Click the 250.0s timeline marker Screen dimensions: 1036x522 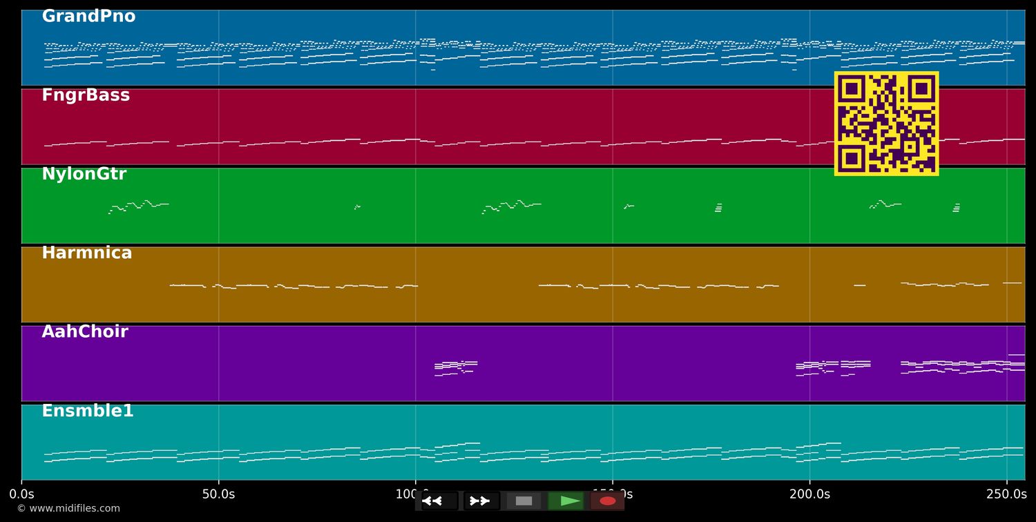[1006, 494]
